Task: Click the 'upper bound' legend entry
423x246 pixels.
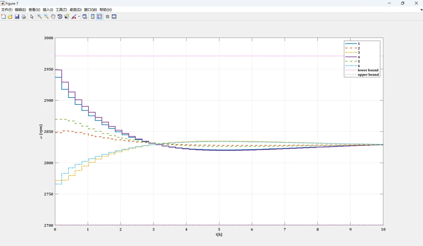Action: [x=362, y=75]
